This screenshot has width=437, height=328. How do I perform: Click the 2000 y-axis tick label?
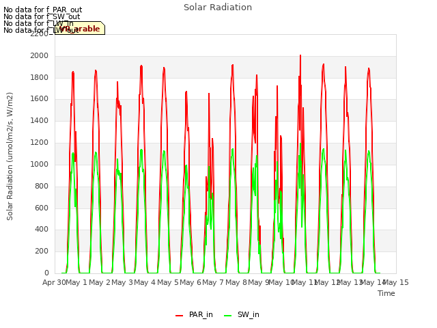click(40, 56)
